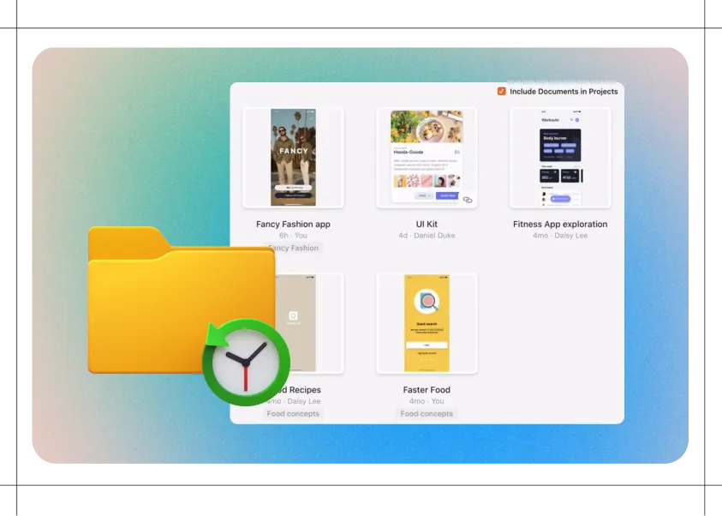The image size is (722, 516).
Task: Select Food concepts tag under Faster Food
Action: (x=427, y=414)
